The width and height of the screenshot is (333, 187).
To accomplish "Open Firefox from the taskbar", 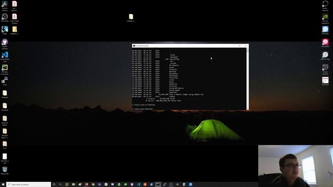I will click(x=87, y=184).
